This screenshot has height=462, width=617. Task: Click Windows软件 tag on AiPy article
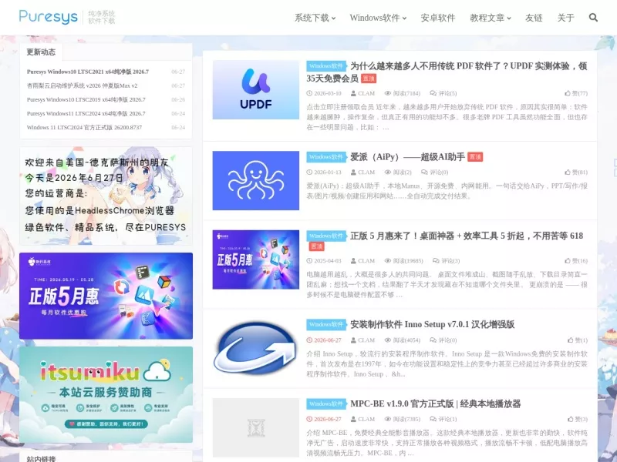pyautogui.click(x=326, y=157)
